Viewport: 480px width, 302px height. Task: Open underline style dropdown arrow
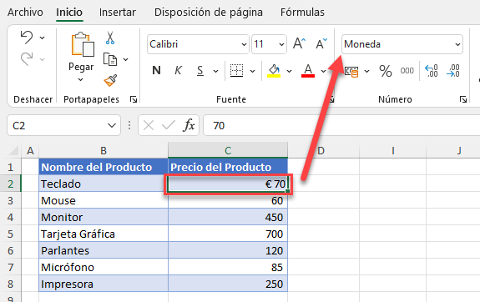[x=215, y=71]
